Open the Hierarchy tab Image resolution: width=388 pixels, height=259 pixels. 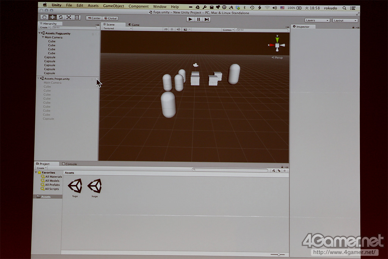[50, 23]
